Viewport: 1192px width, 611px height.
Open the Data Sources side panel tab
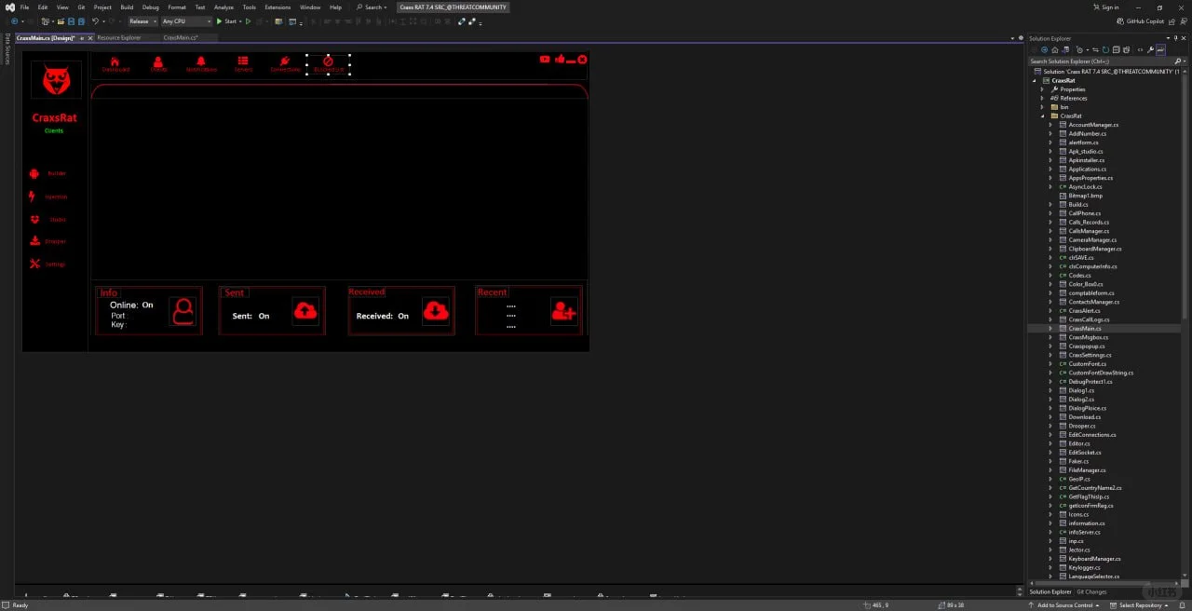tap(7, 48)
